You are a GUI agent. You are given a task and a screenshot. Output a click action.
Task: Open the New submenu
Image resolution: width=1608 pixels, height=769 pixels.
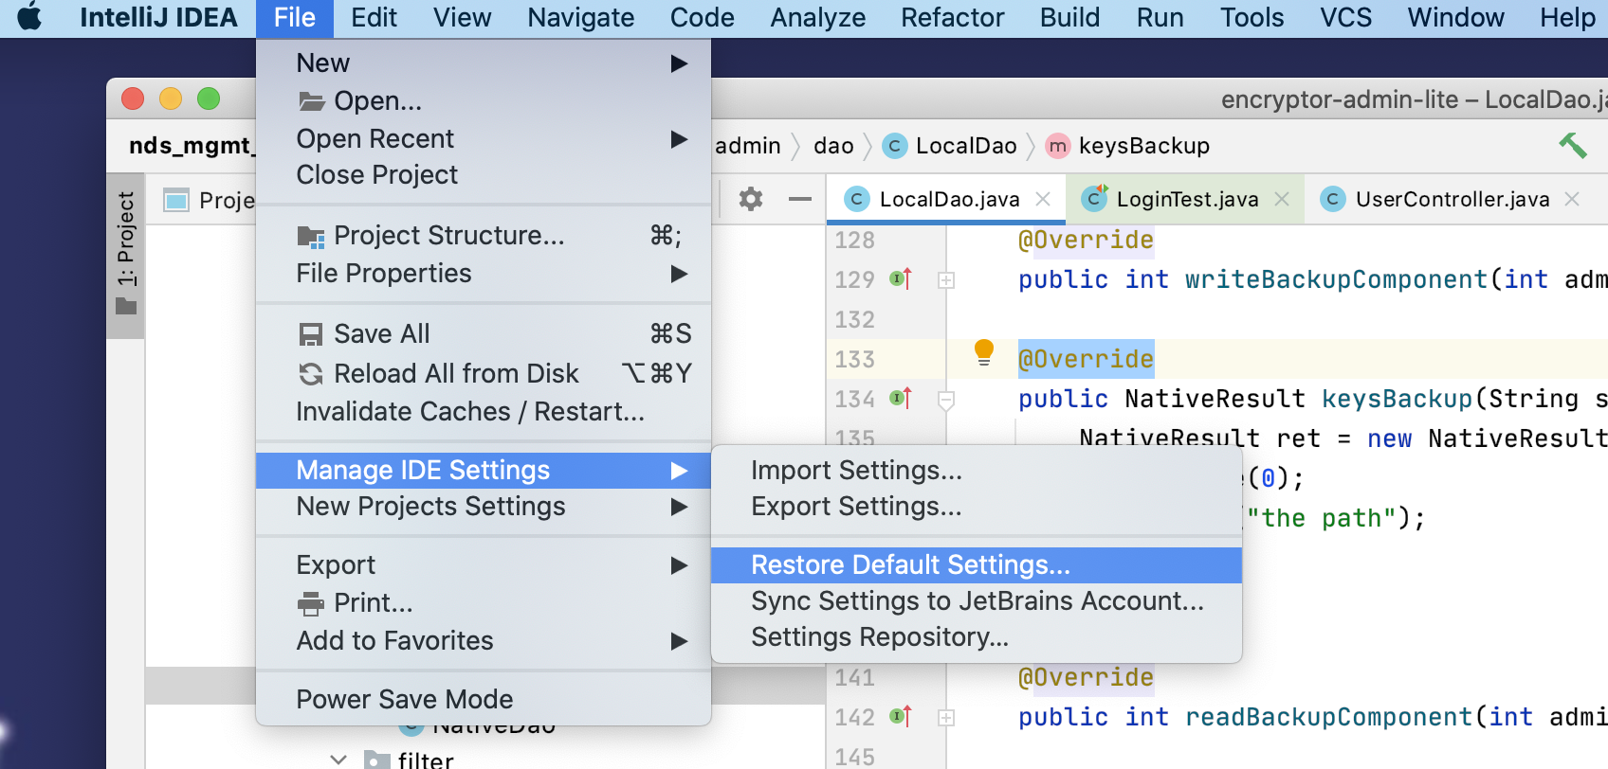pyautogui.click(x=323, y=63)
